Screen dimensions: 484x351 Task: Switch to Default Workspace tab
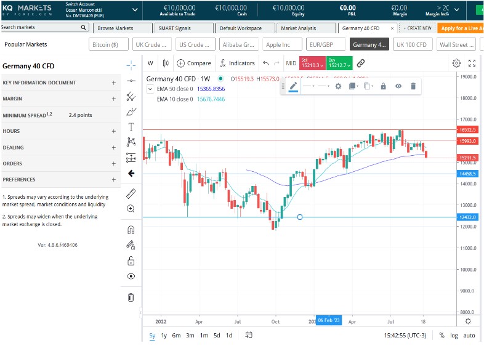pos(245,28)
